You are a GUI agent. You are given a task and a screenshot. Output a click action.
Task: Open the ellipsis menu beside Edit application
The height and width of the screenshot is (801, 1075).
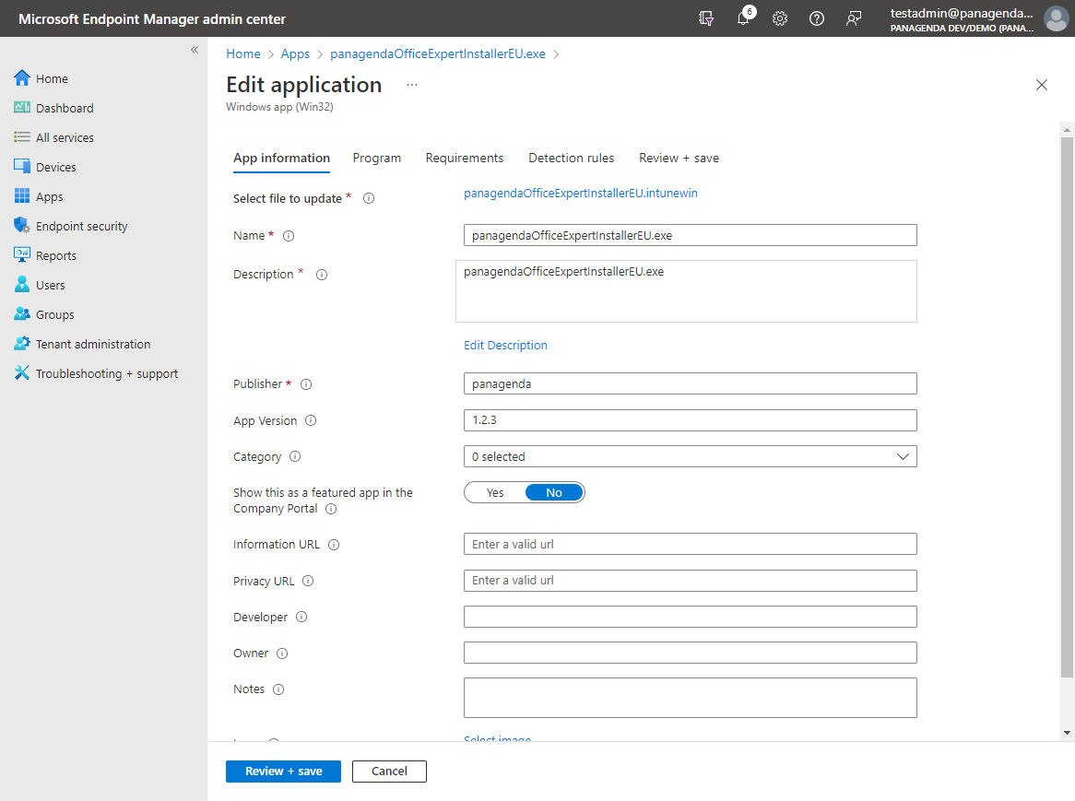click(x=412, y=85)
